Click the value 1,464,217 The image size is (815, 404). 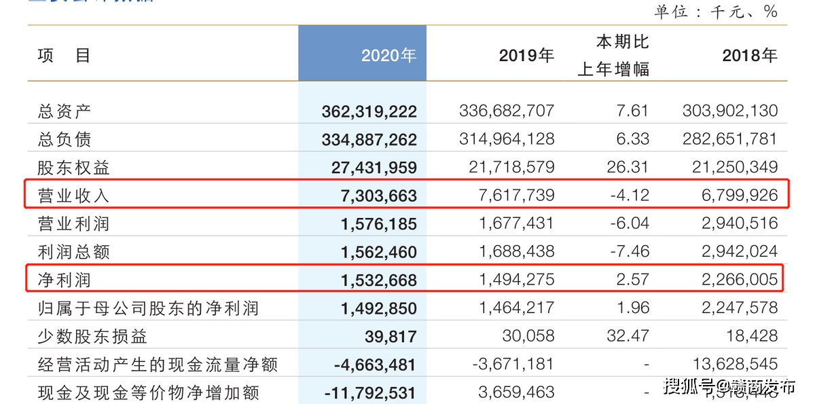pos(516,308)
